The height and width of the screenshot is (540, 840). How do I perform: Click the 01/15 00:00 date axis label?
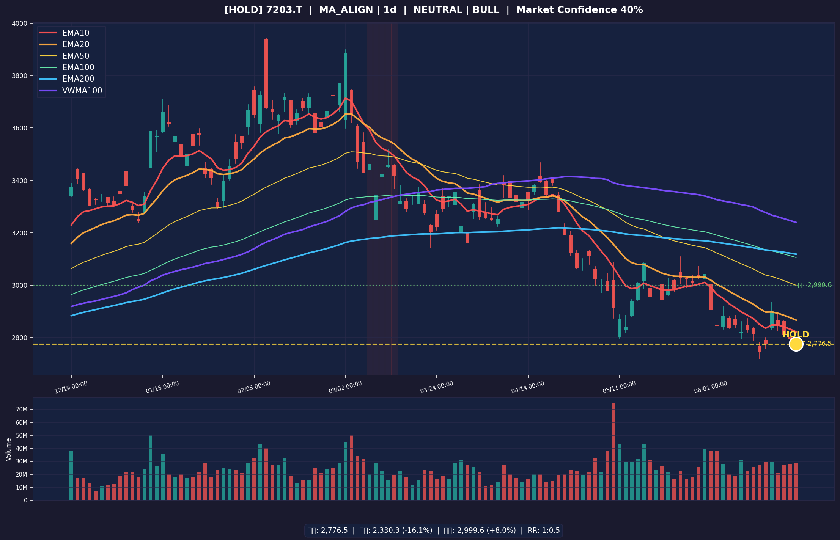point(162,388)
